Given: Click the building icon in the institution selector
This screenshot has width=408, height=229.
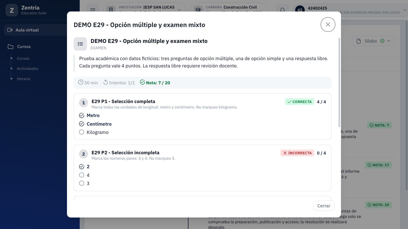Looking at the screenshot, I should click(x=111, y=10).
